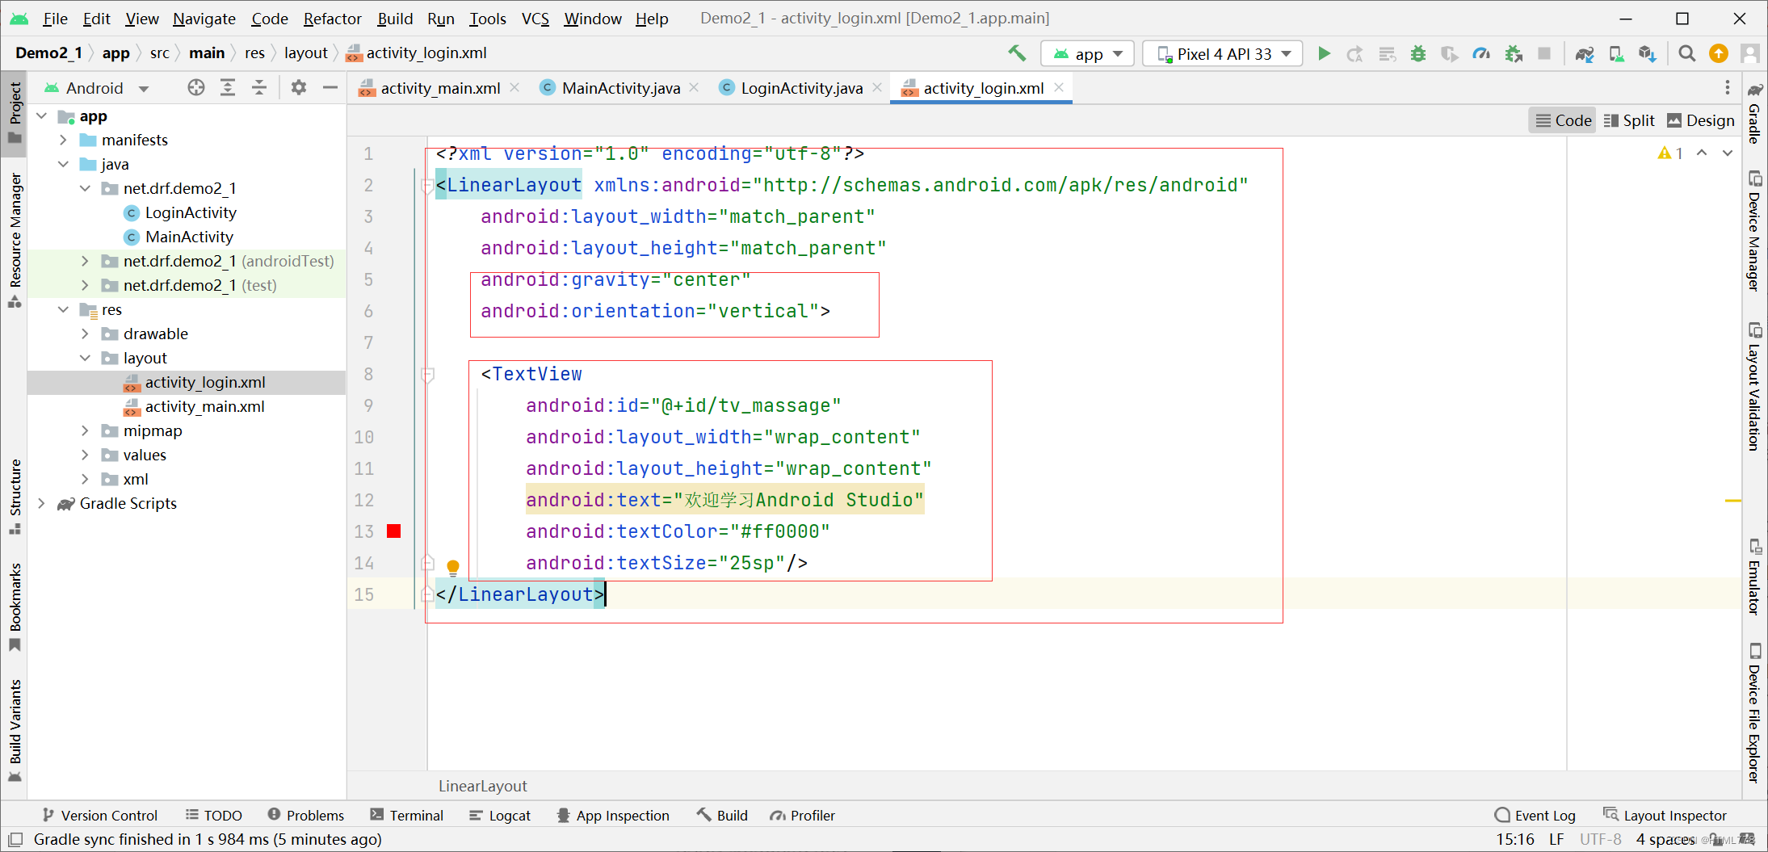Select MainActivity in the project tree

[189, 237]
